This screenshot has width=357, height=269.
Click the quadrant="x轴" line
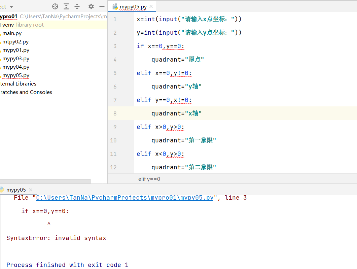coord(176,113)
